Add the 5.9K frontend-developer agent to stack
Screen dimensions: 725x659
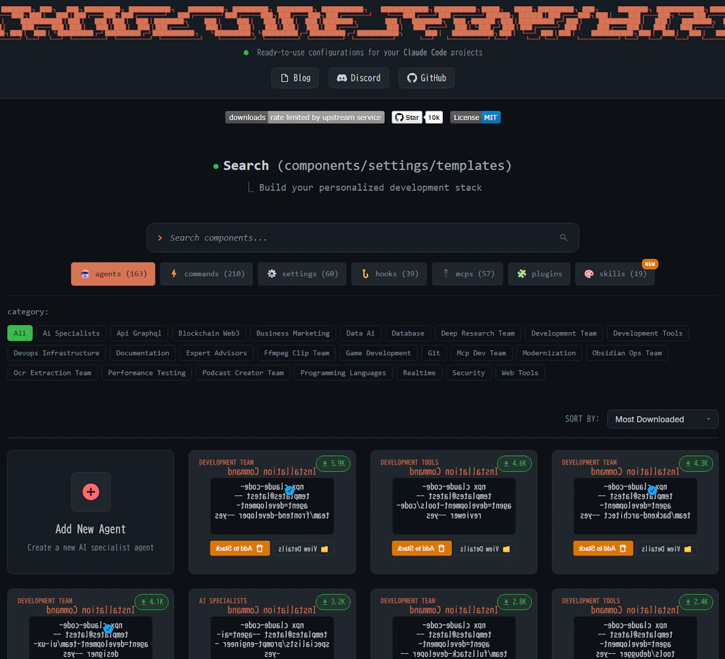coord(240,548)
